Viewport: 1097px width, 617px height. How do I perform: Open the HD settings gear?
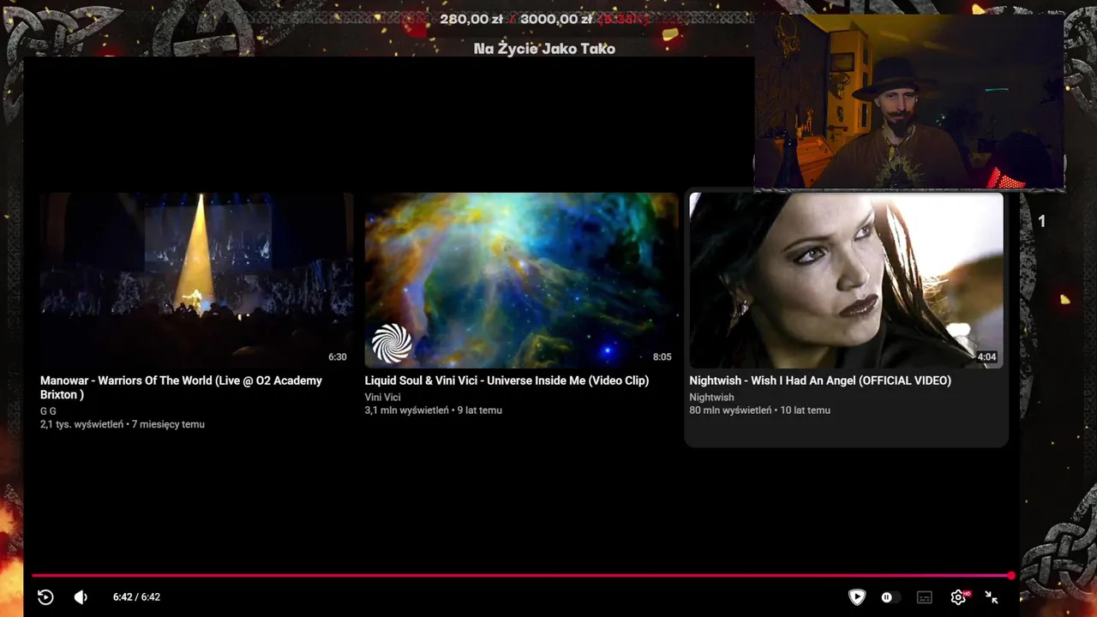pyautogui.click(x=959, y=597)
